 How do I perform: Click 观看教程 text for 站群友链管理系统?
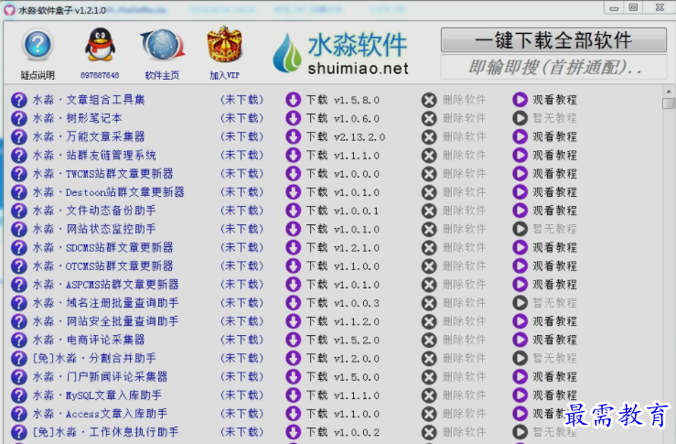[x=555, y=156]
